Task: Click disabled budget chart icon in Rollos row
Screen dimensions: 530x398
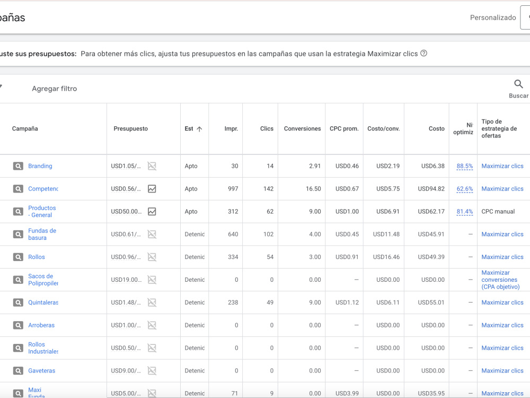Action: (152, 257)
